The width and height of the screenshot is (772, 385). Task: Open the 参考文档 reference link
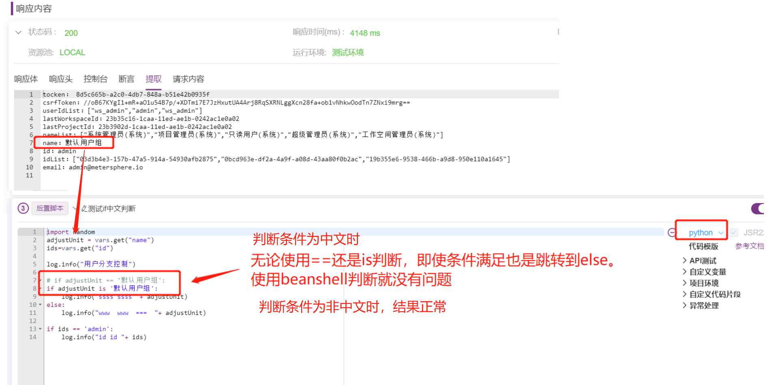749,246
